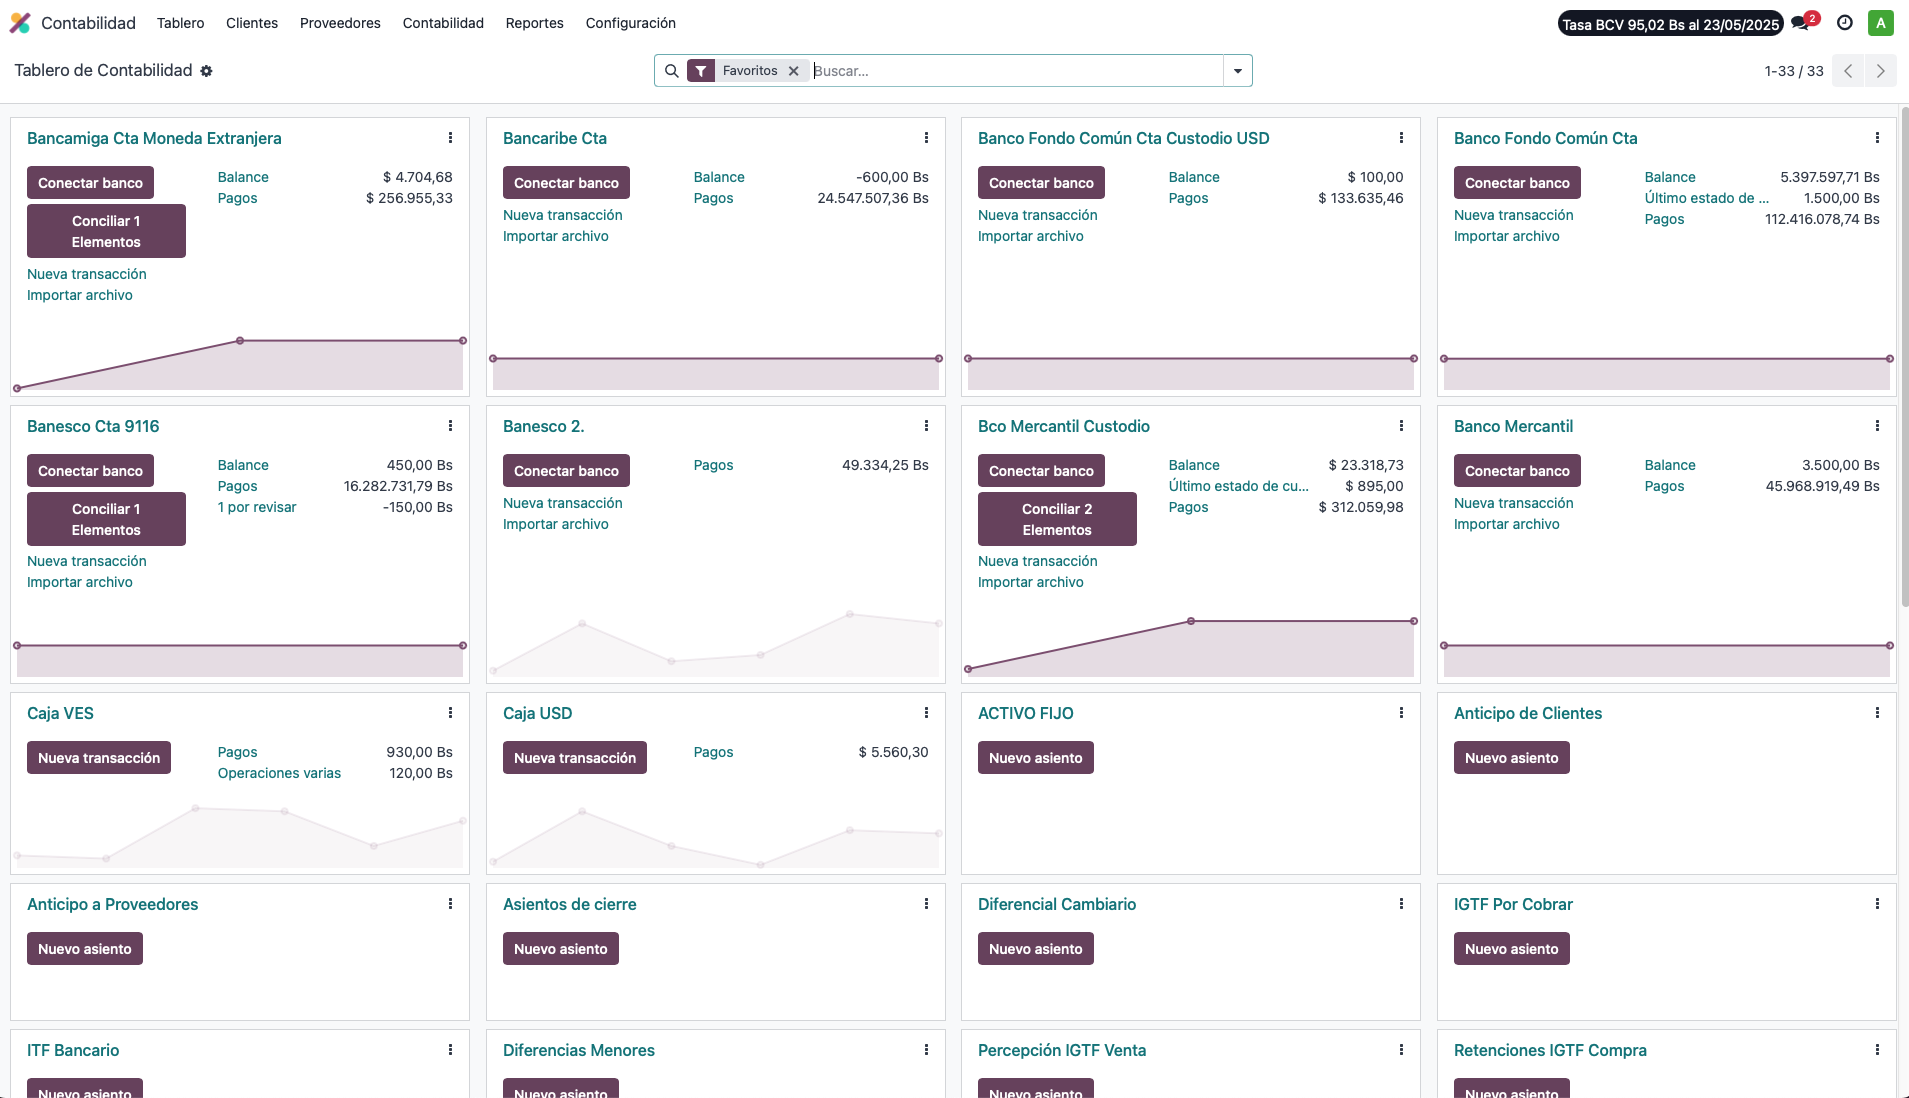Screen dimensions: 1909x1098
Task: Open the activities clock icon
Action: 1845,23
